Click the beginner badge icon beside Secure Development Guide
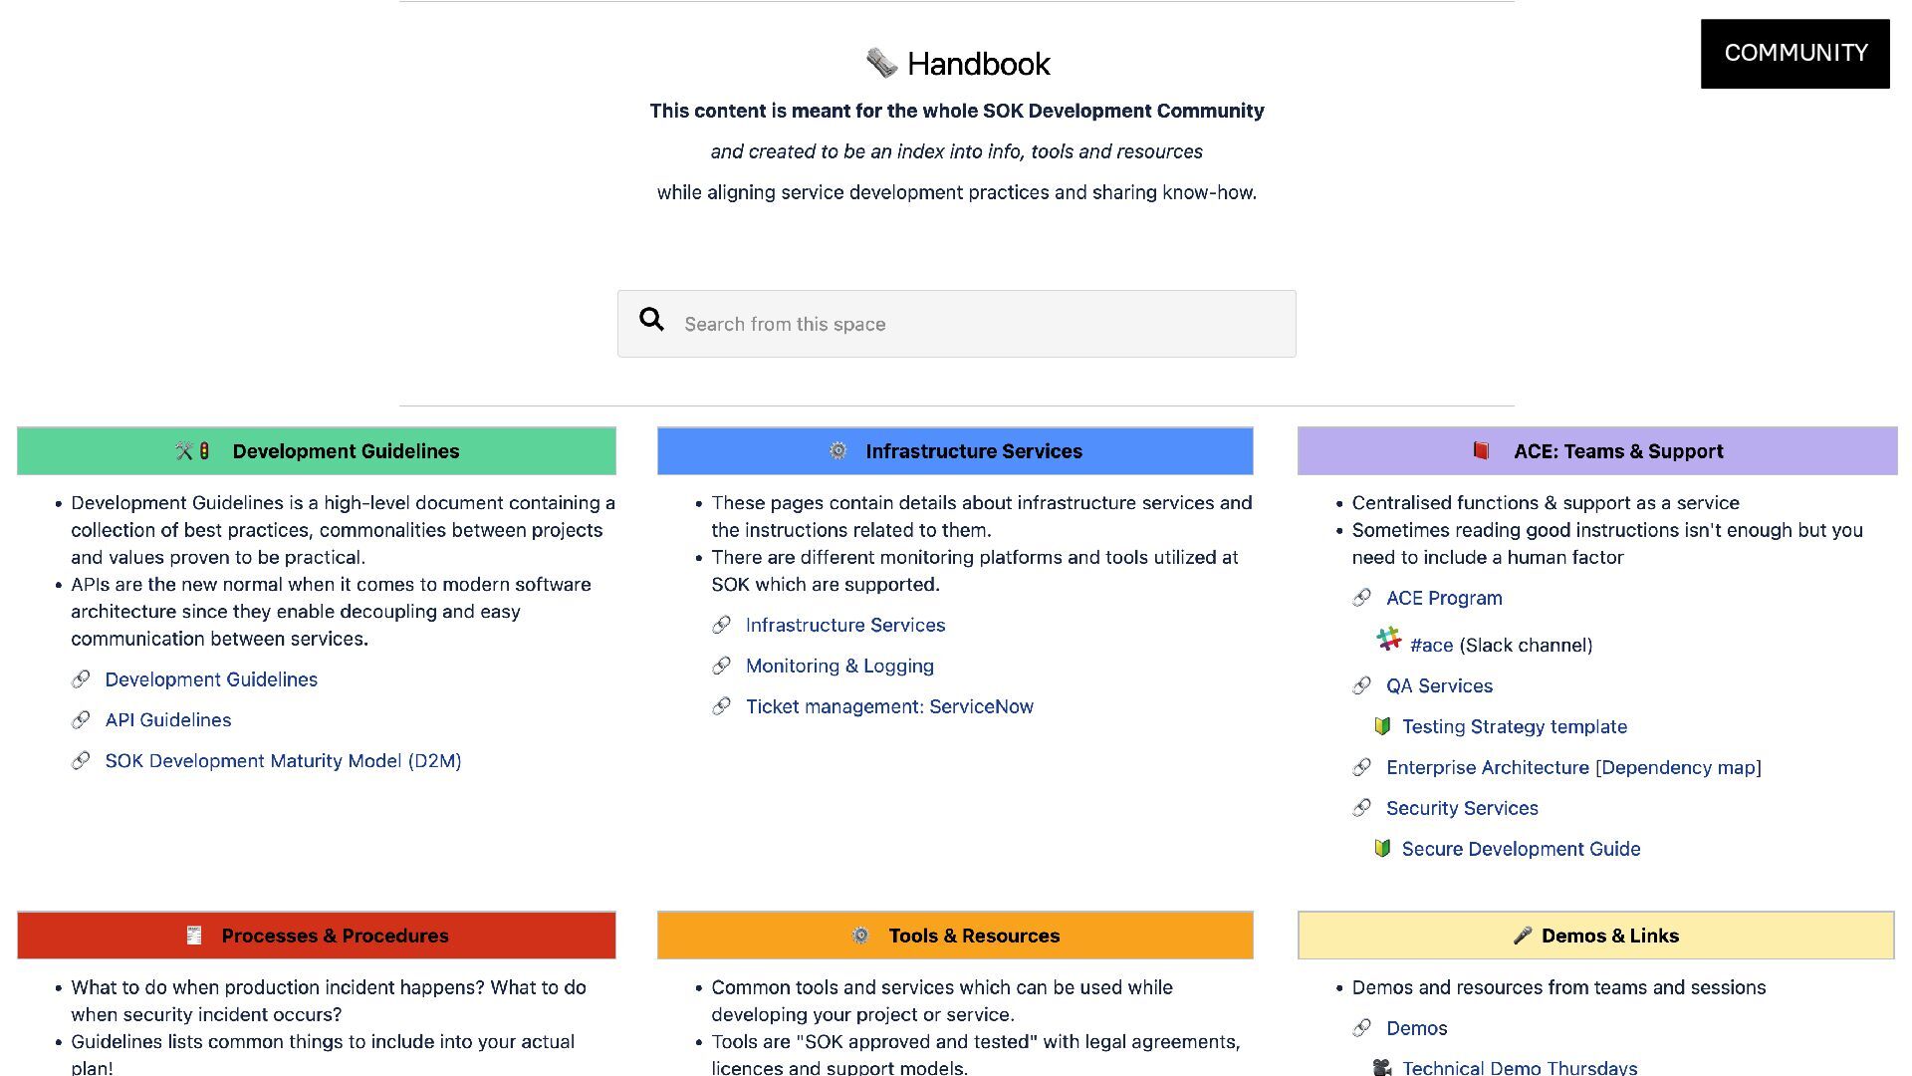 coord(1382,849)
